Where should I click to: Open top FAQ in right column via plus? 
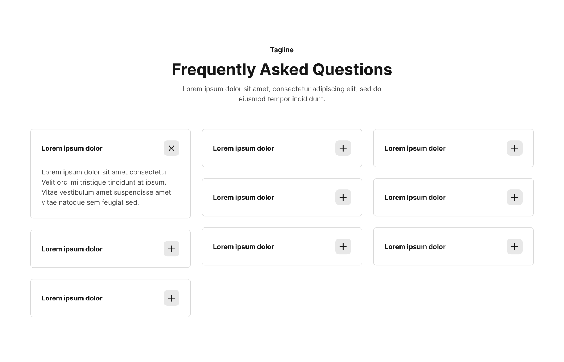[515, 148]
